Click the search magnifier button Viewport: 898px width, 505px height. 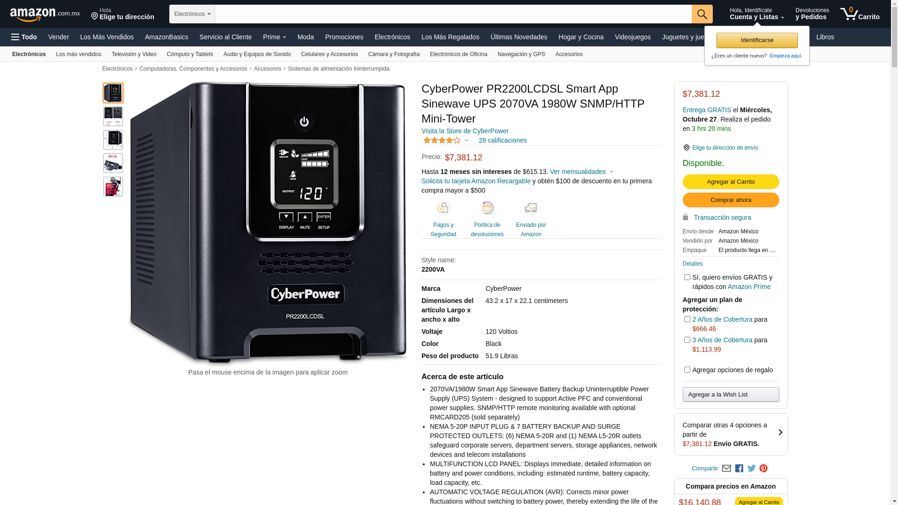tap(702, 14)
